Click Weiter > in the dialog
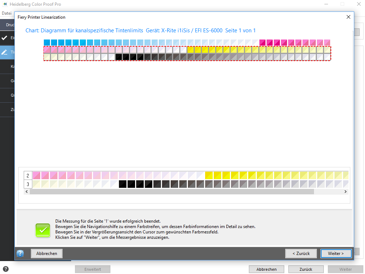The width and height of the screenshot is (365, 274). click(x=336, y=254)
